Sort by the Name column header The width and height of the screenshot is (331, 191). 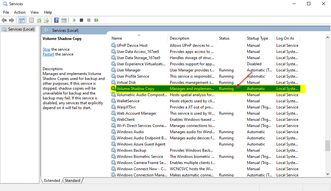139,38
